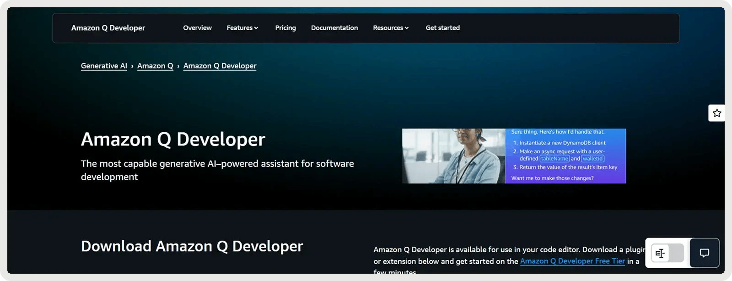Click the Amazon Q Developer navbar title
The height and width of the screenshot is (281, 732).
click(x=108, y=28)
